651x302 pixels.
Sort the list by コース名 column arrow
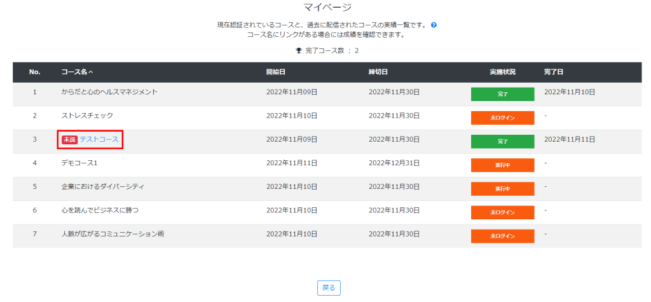point(91,72)
